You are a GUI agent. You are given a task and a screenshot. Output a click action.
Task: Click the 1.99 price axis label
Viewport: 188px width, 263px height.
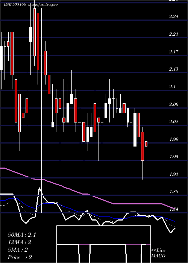pyautogui.click(x=174, y=139)
